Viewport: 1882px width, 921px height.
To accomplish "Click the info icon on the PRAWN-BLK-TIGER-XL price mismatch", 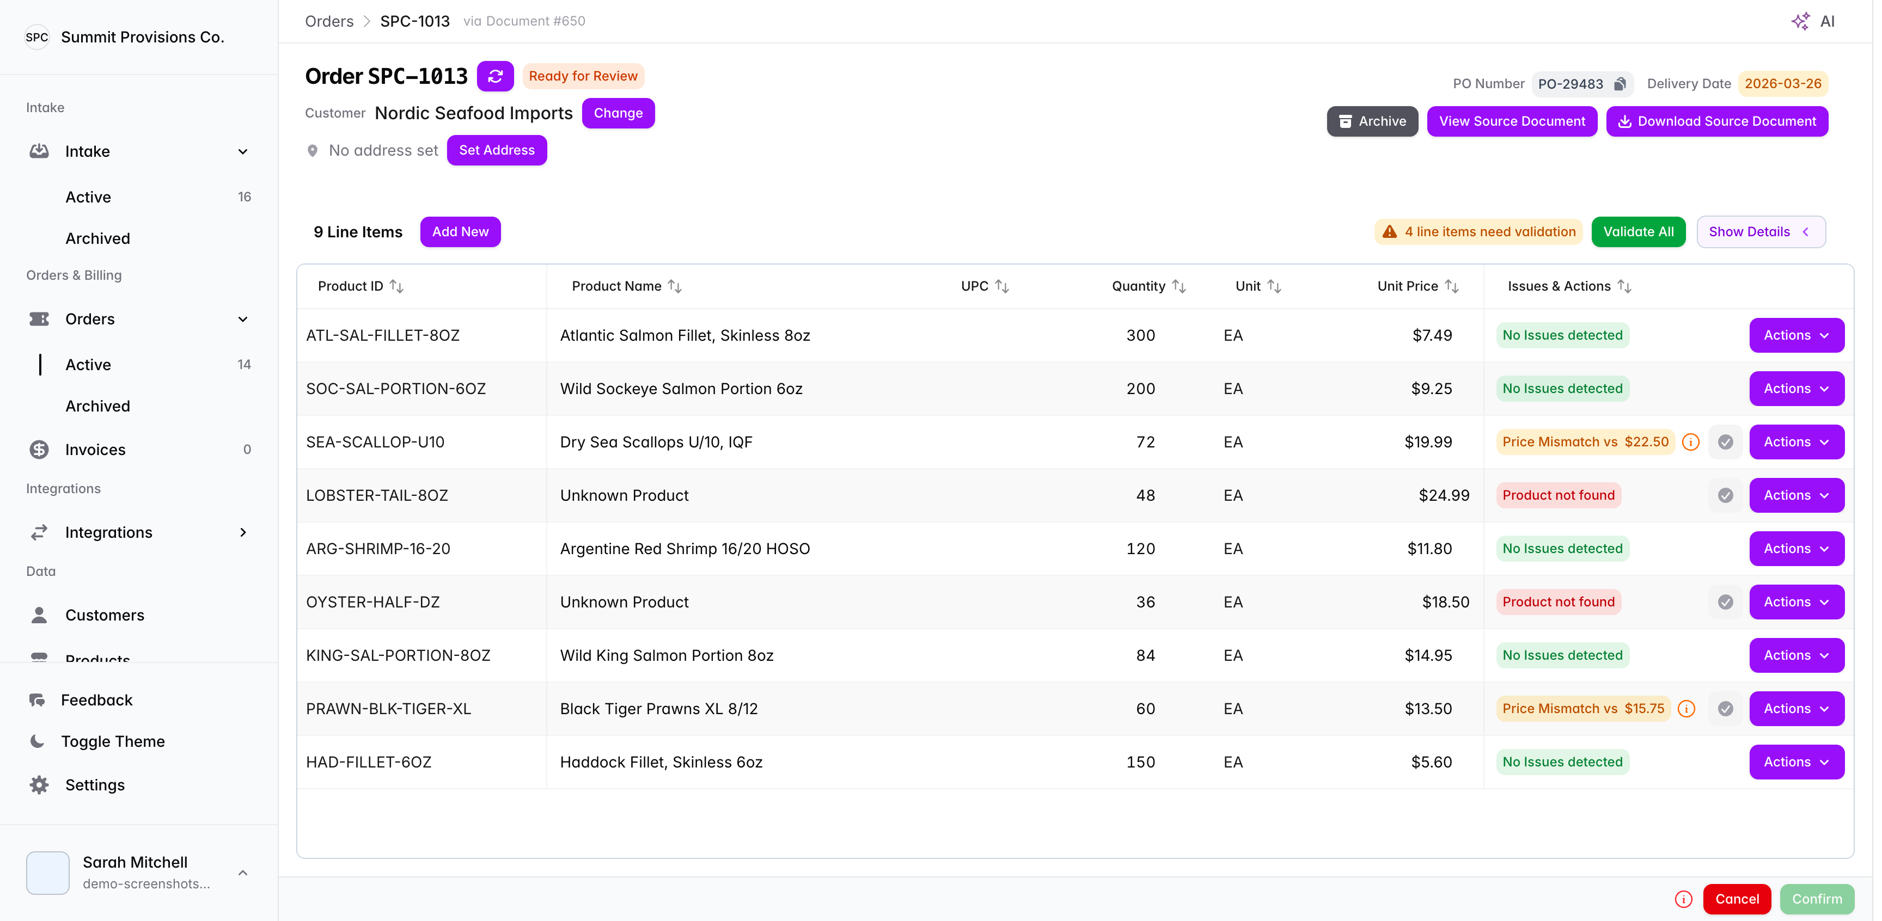I will [1686, 709].
